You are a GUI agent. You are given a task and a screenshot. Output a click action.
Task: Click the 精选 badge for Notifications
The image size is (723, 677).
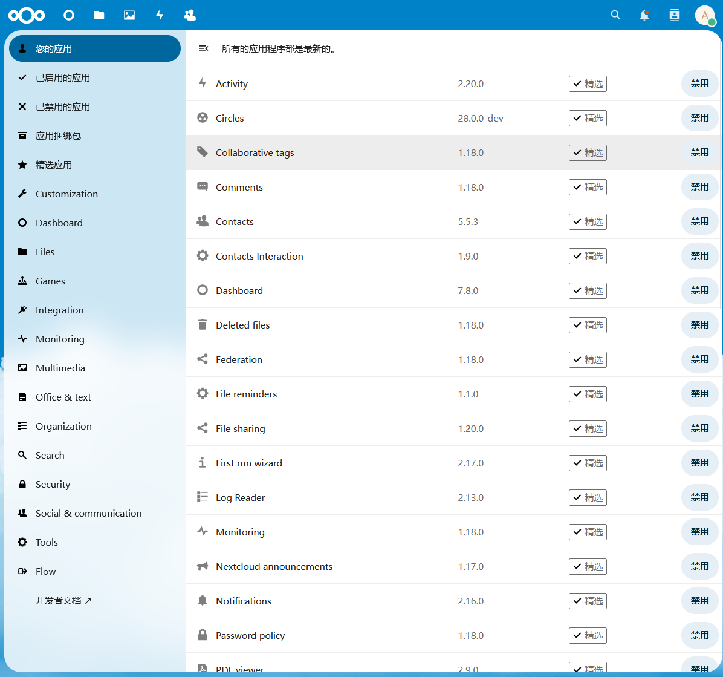click(x=588, y=601)
